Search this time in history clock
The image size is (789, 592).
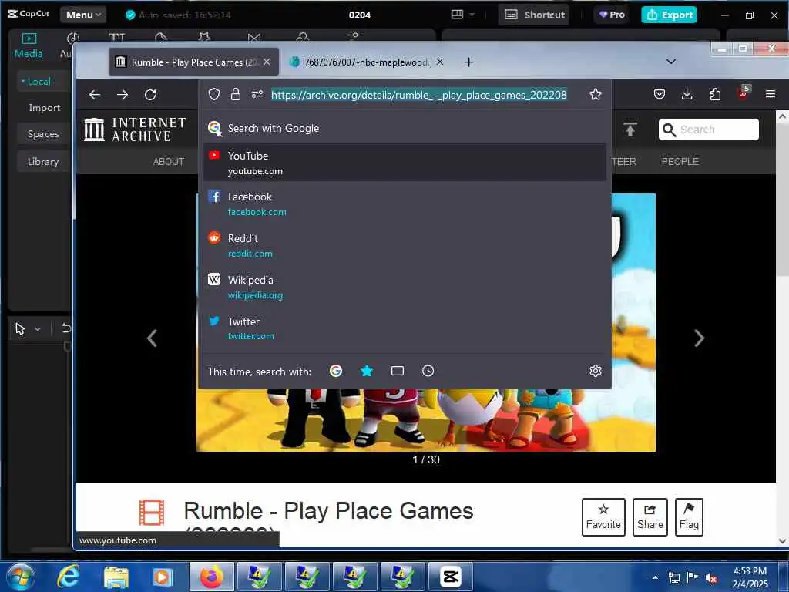(x=428, y=371)
